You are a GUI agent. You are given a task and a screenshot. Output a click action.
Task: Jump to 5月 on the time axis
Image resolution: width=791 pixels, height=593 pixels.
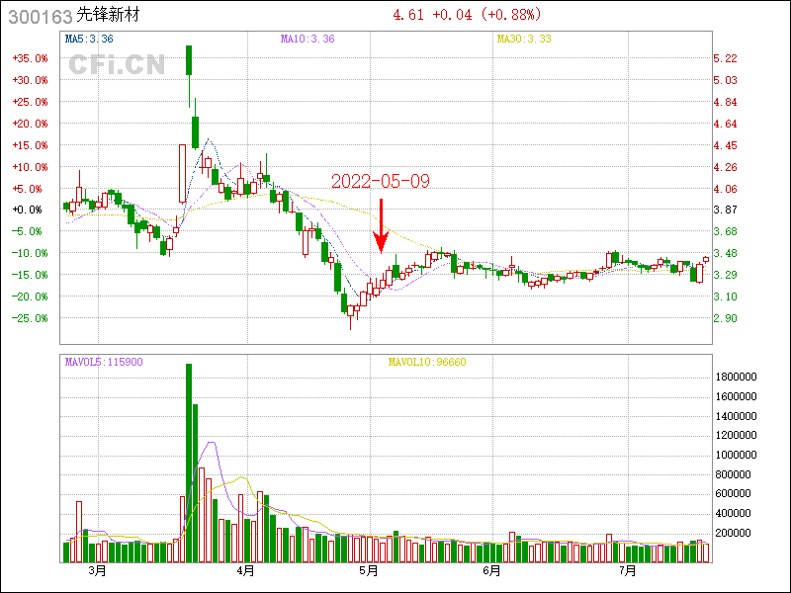pyautogui.click(x=369, y=571)
